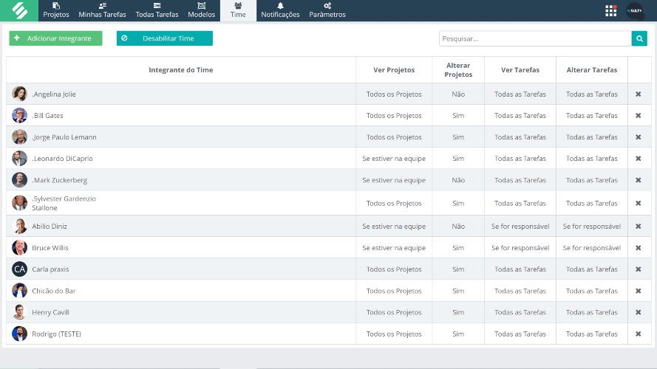Switch to the Modelos tab
Screen dimensions: 657x369
point(201,10)
